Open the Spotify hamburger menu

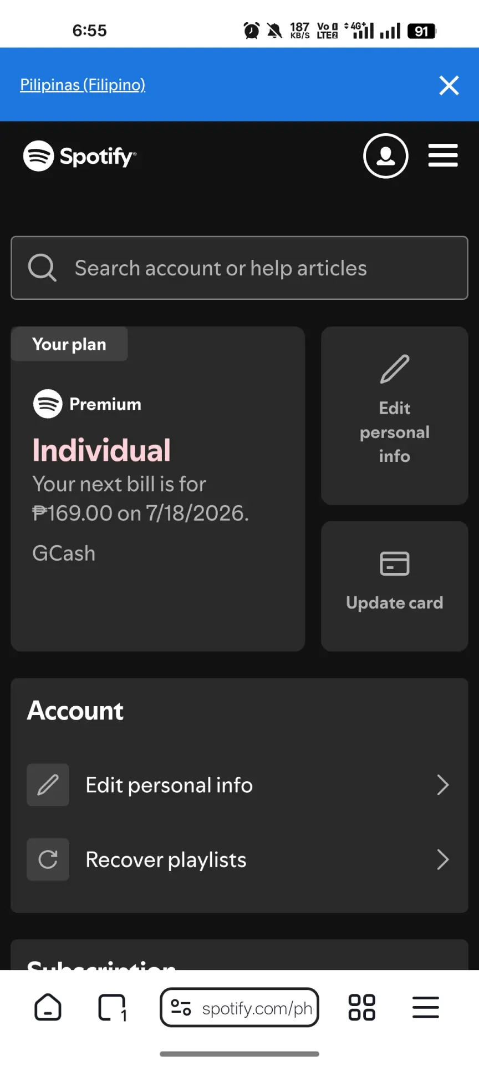point(443,155)
